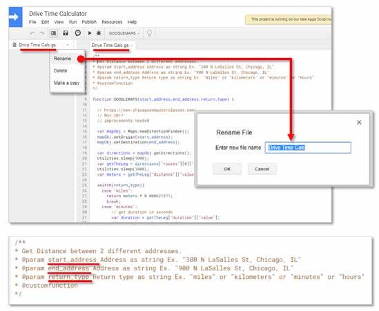Click the switch(return_type) code line
Image resolution: width=379 pixels, height=311 pixels.
click(x=121, y=185)
